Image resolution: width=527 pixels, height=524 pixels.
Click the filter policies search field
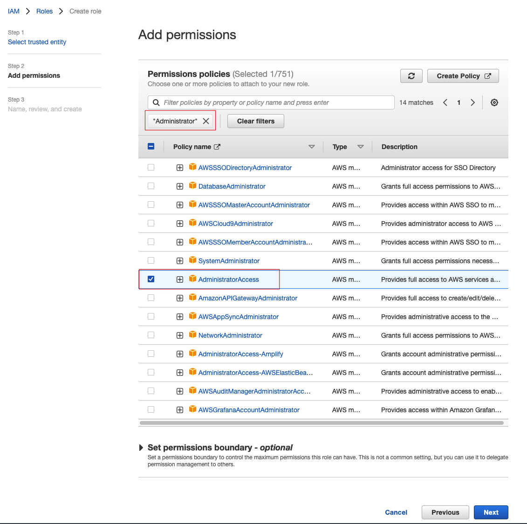tap(271, 102)
